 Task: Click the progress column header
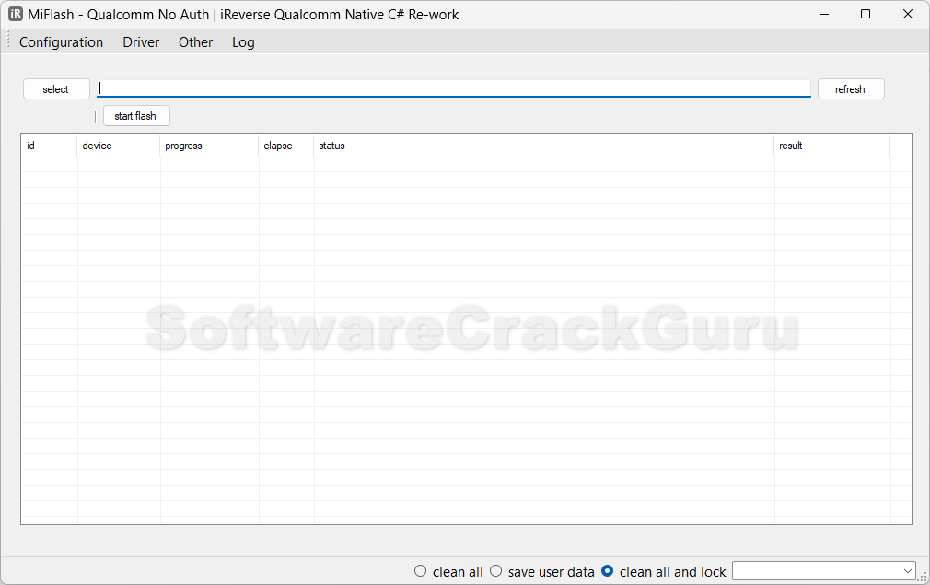[209, 146]
